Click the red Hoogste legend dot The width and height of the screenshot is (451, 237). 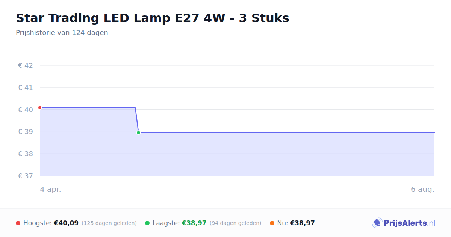point(18,223)
